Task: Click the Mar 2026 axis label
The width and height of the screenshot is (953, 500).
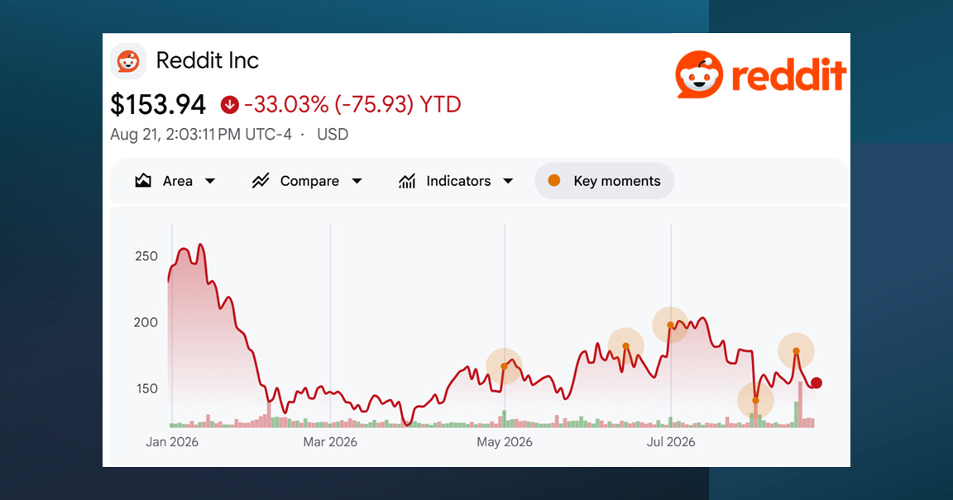Action: tap(330, 442)
